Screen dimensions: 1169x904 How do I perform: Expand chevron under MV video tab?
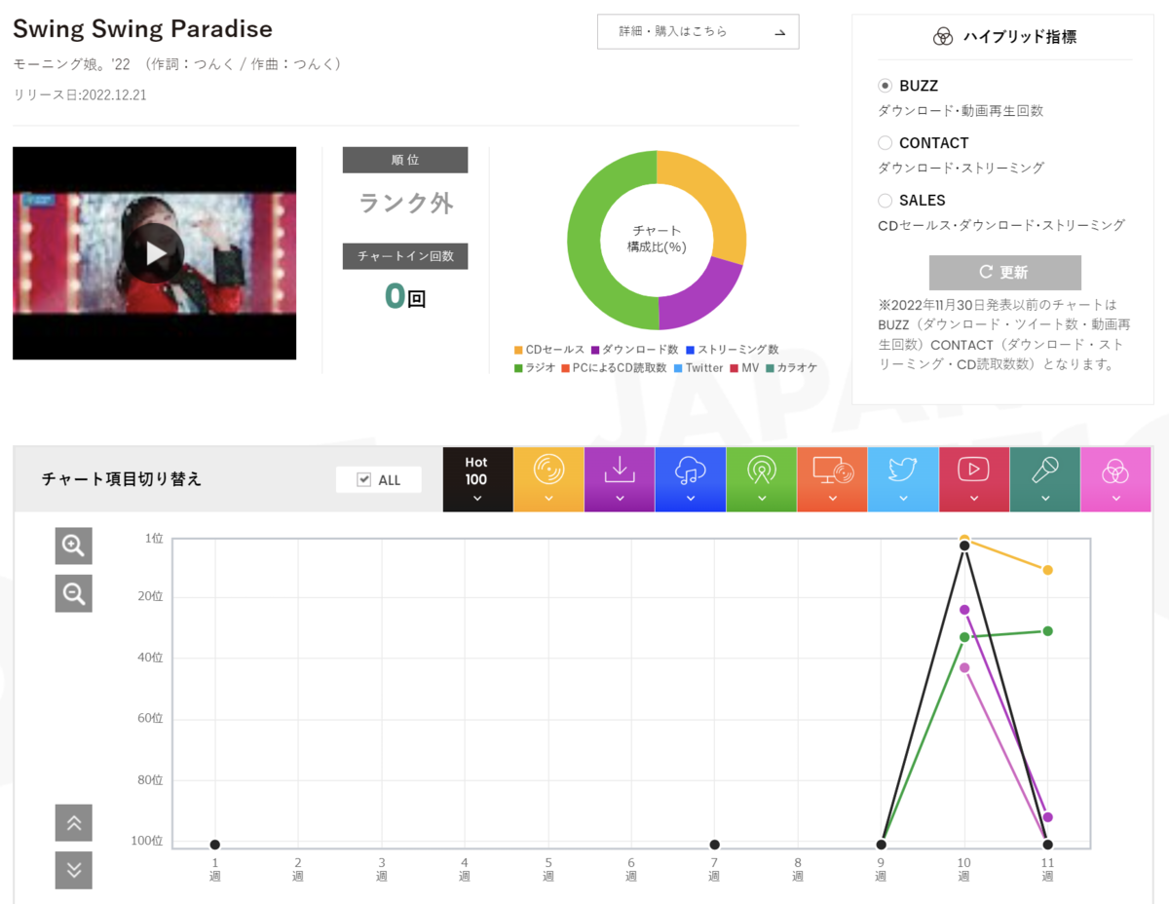coord(974,499)
